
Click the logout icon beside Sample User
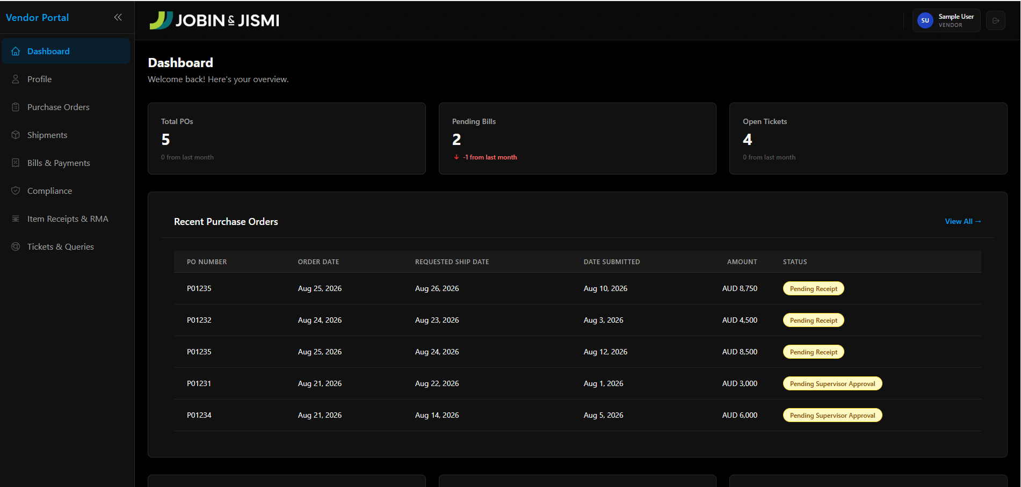(996, 20)
